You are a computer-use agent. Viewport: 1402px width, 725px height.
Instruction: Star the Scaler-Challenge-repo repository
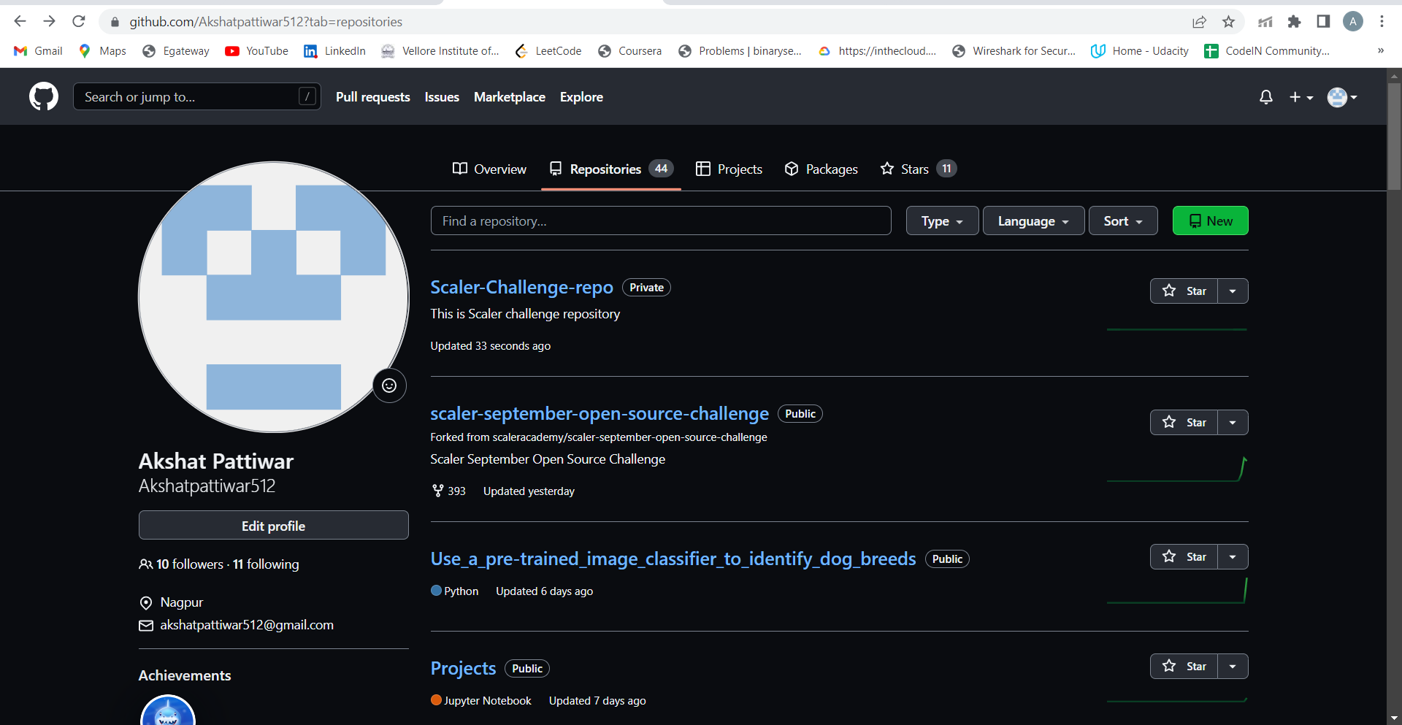(x=1184, y=291)
